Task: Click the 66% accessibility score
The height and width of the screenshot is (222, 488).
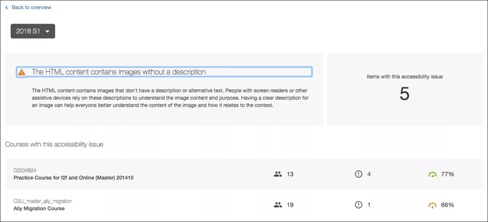Action: click(x=447, y=205)
